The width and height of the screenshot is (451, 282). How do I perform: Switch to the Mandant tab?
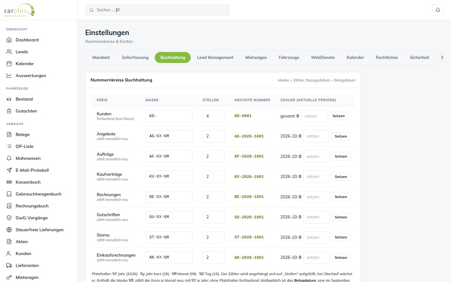tap(101, 57)
